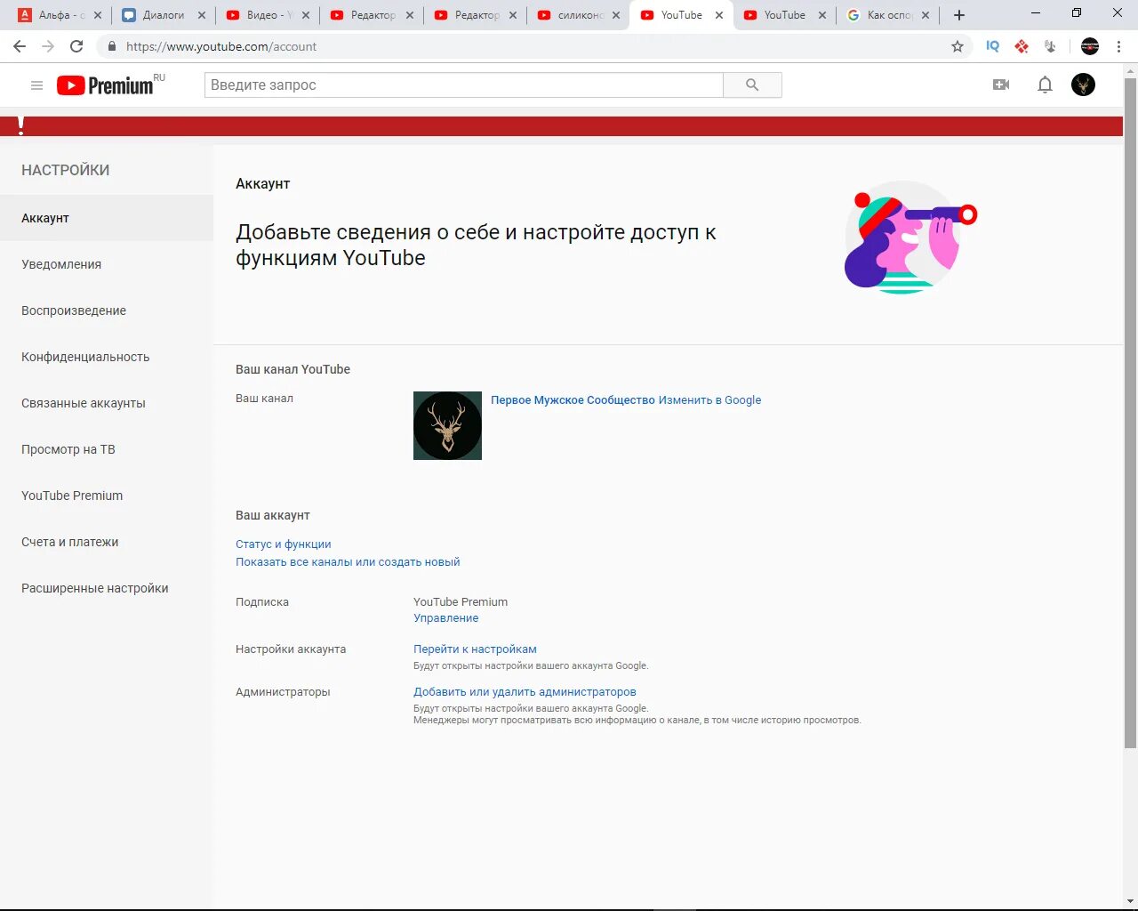Viewport: 1138px width, 911px height.
Task: Click the YouTube Premium subscription text
Action: click(x=461, y=602)
